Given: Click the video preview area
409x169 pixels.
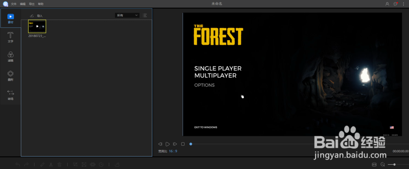Looking at the screenshot, I should 292,74.
